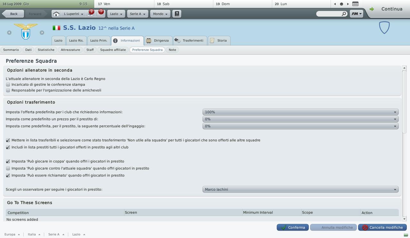
Task: Switch to the Lazio tab
Action: click(x=58, y=41)
